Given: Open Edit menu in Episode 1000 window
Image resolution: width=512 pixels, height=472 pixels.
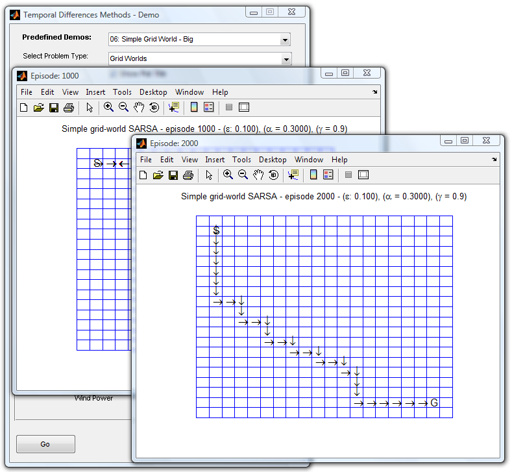Looking at the screenshot, I should [47, 92].
